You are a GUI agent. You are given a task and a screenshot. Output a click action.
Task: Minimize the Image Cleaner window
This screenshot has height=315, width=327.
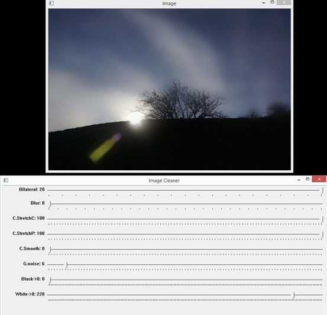tap(299, 180)
